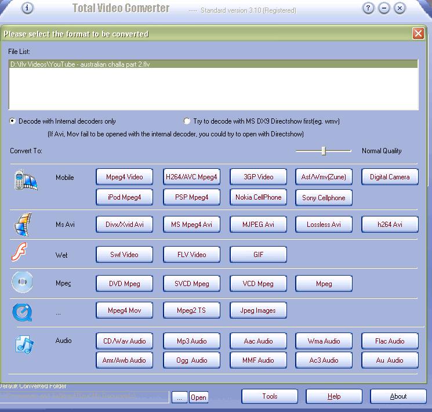Choose Asf/Wmv(Zune) format
The height and width of the screenshot is (412, 432).
(x=324, y=177)
